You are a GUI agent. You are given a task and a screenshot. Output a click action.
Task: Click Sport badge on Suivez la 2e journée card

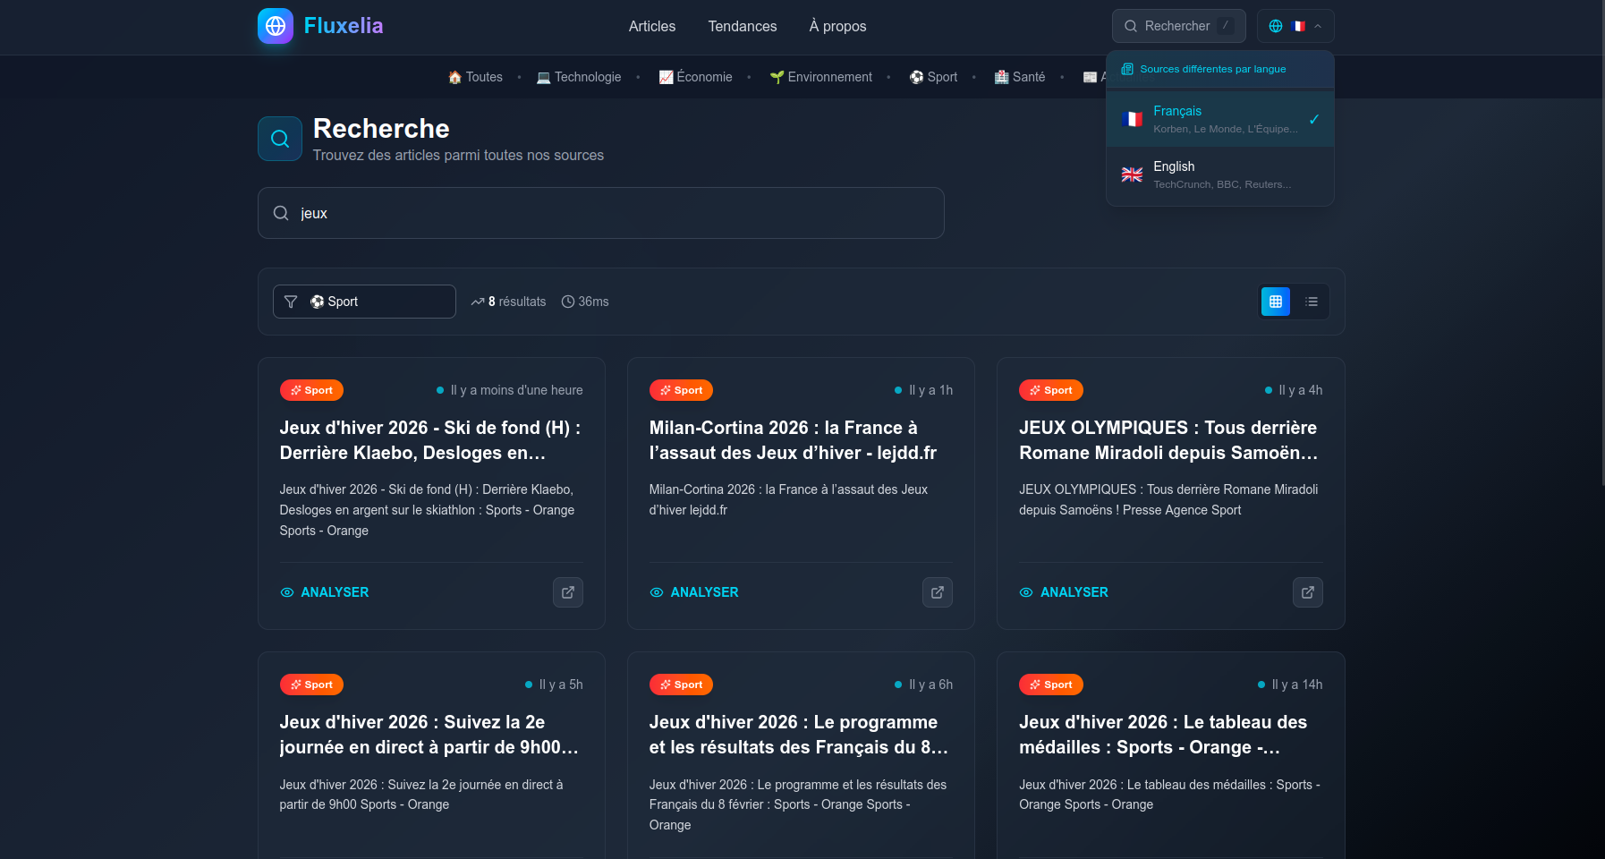point(311,685)
